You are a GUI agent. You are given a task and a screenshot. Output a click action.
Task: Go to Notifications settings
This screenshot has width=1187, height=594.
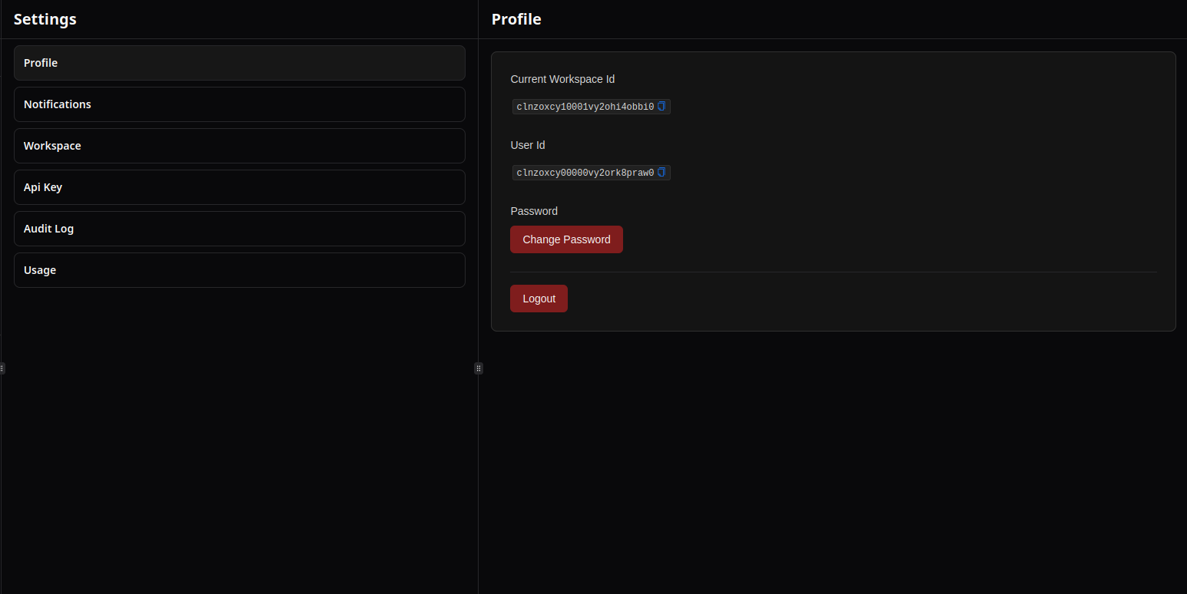coord(239,104)
